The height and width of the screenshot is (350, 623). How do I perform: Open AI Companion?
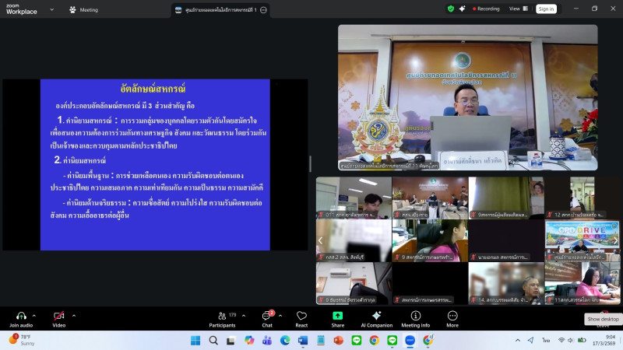(376, 316)
